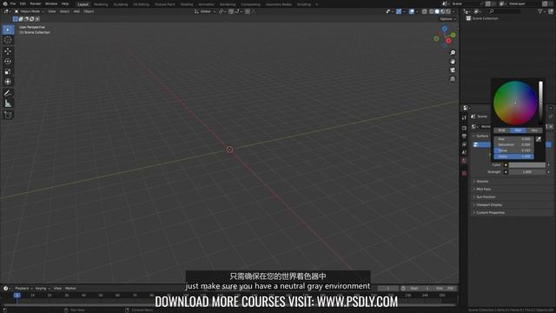
Task: Select the Rotate tool
Action: pyautogui.click(x=8, y=62)
